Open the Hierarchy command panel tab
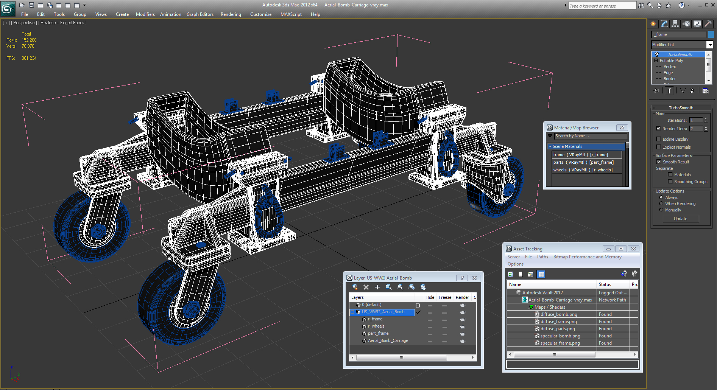 click(x=675, y=24)
